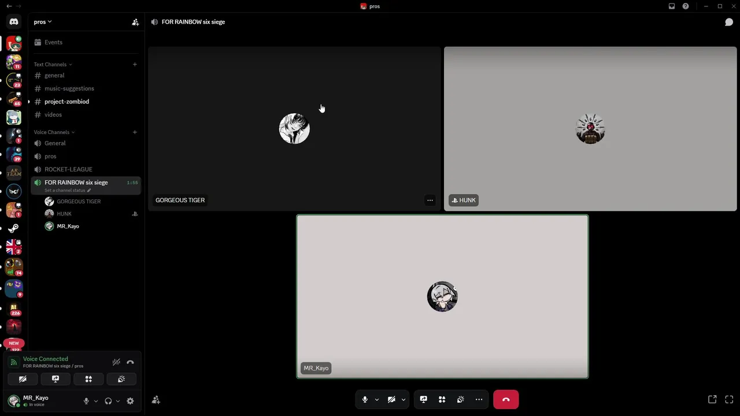Enter full screen call view
The height and width of the screenshot is (416, 740).
point(729,399)
